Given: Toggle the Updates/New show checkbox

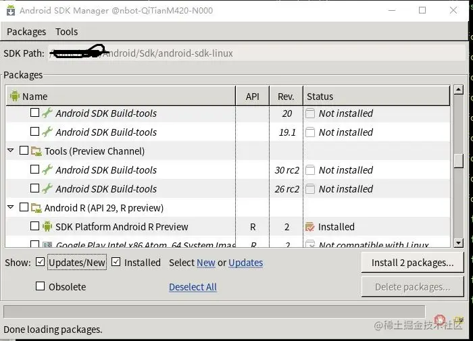Looking at the screenshot, I should coord(40,262).
